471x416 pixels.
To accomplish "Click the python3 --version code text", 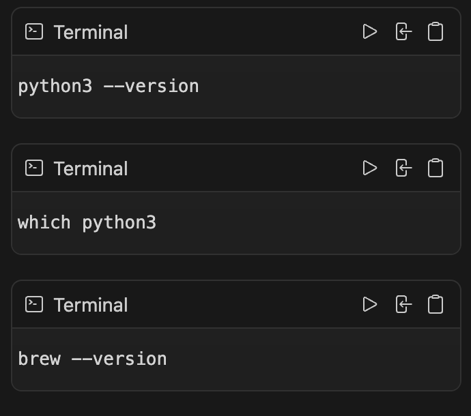I will tap(108, 87).
